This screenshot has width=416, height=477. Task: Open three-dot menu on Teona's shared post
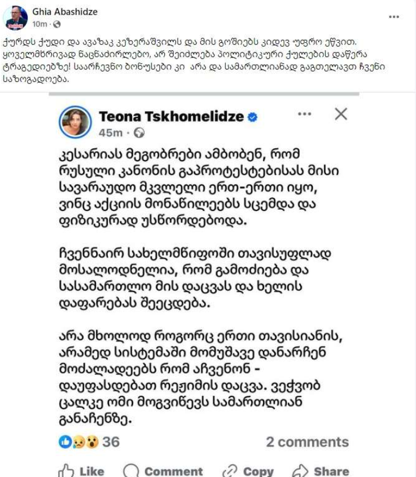point(304,114)
